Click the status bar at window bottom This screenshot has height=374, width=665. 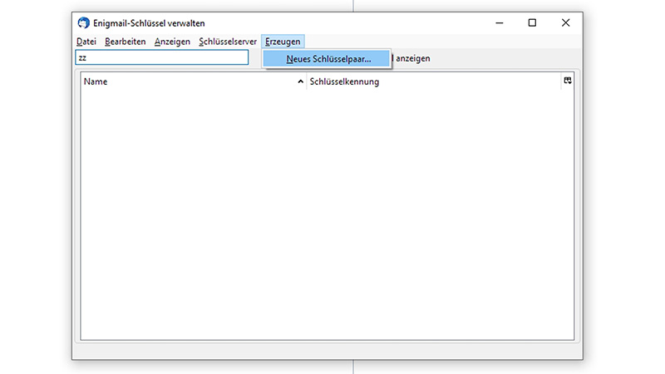coord(327,352)
